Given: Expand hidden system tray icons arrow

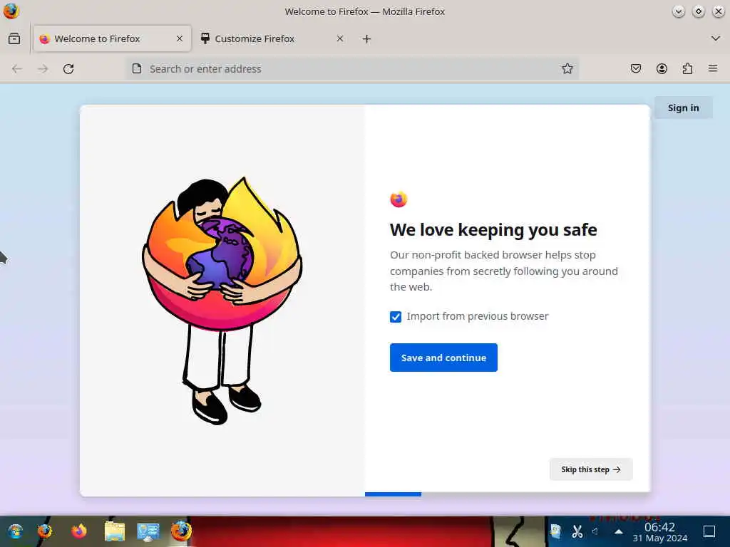Looking at the screenshot, I should (x=619, y=531).
